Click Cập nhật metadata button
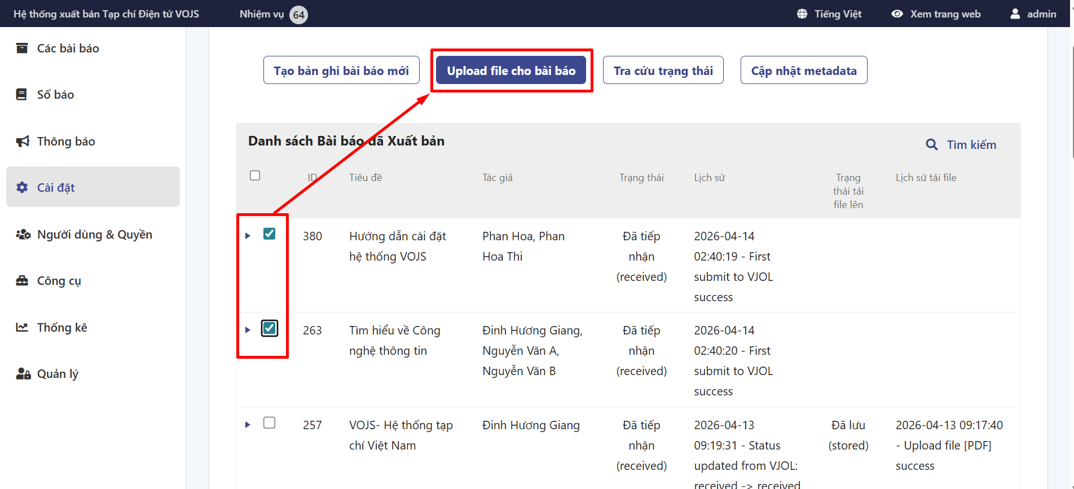The height and width of the screenshot is (489, 1074). click(804, 70)
